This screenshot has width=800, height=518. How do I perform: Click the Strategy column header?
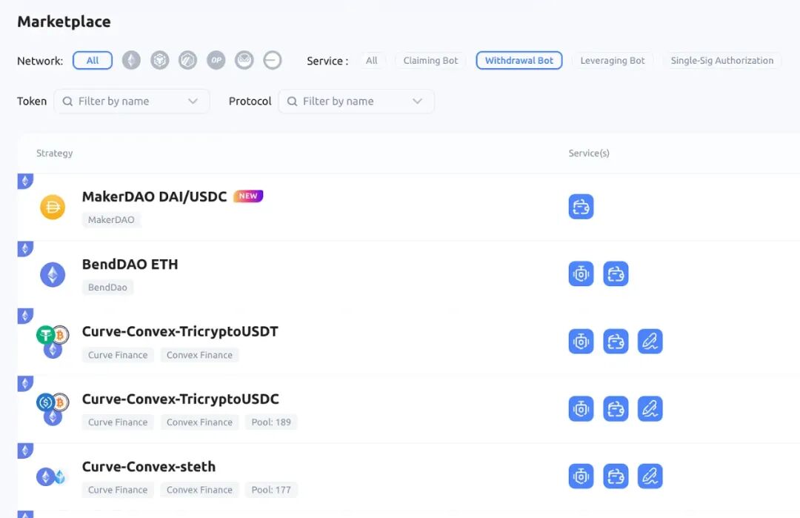(54, 153)
